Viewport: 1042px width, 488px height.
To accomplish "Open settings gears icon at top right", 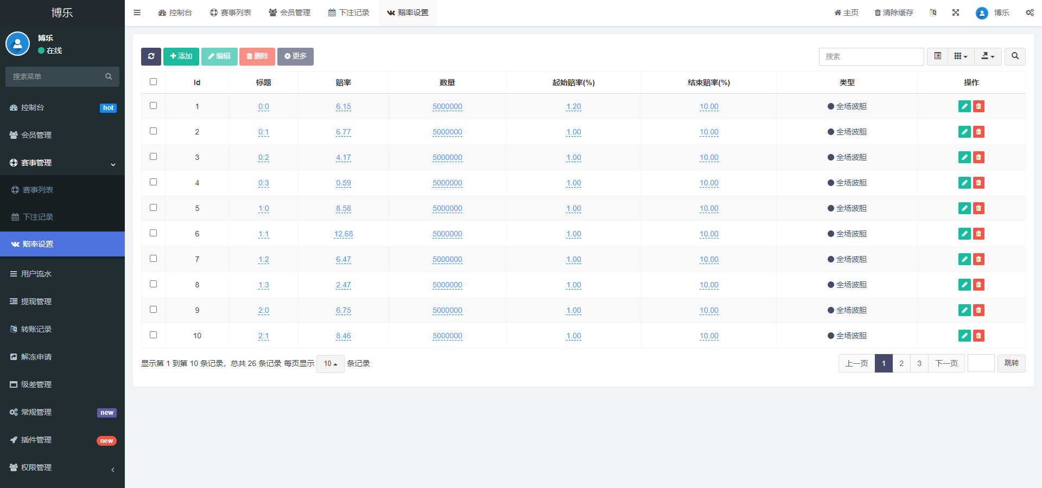I will pos(1030,12).
